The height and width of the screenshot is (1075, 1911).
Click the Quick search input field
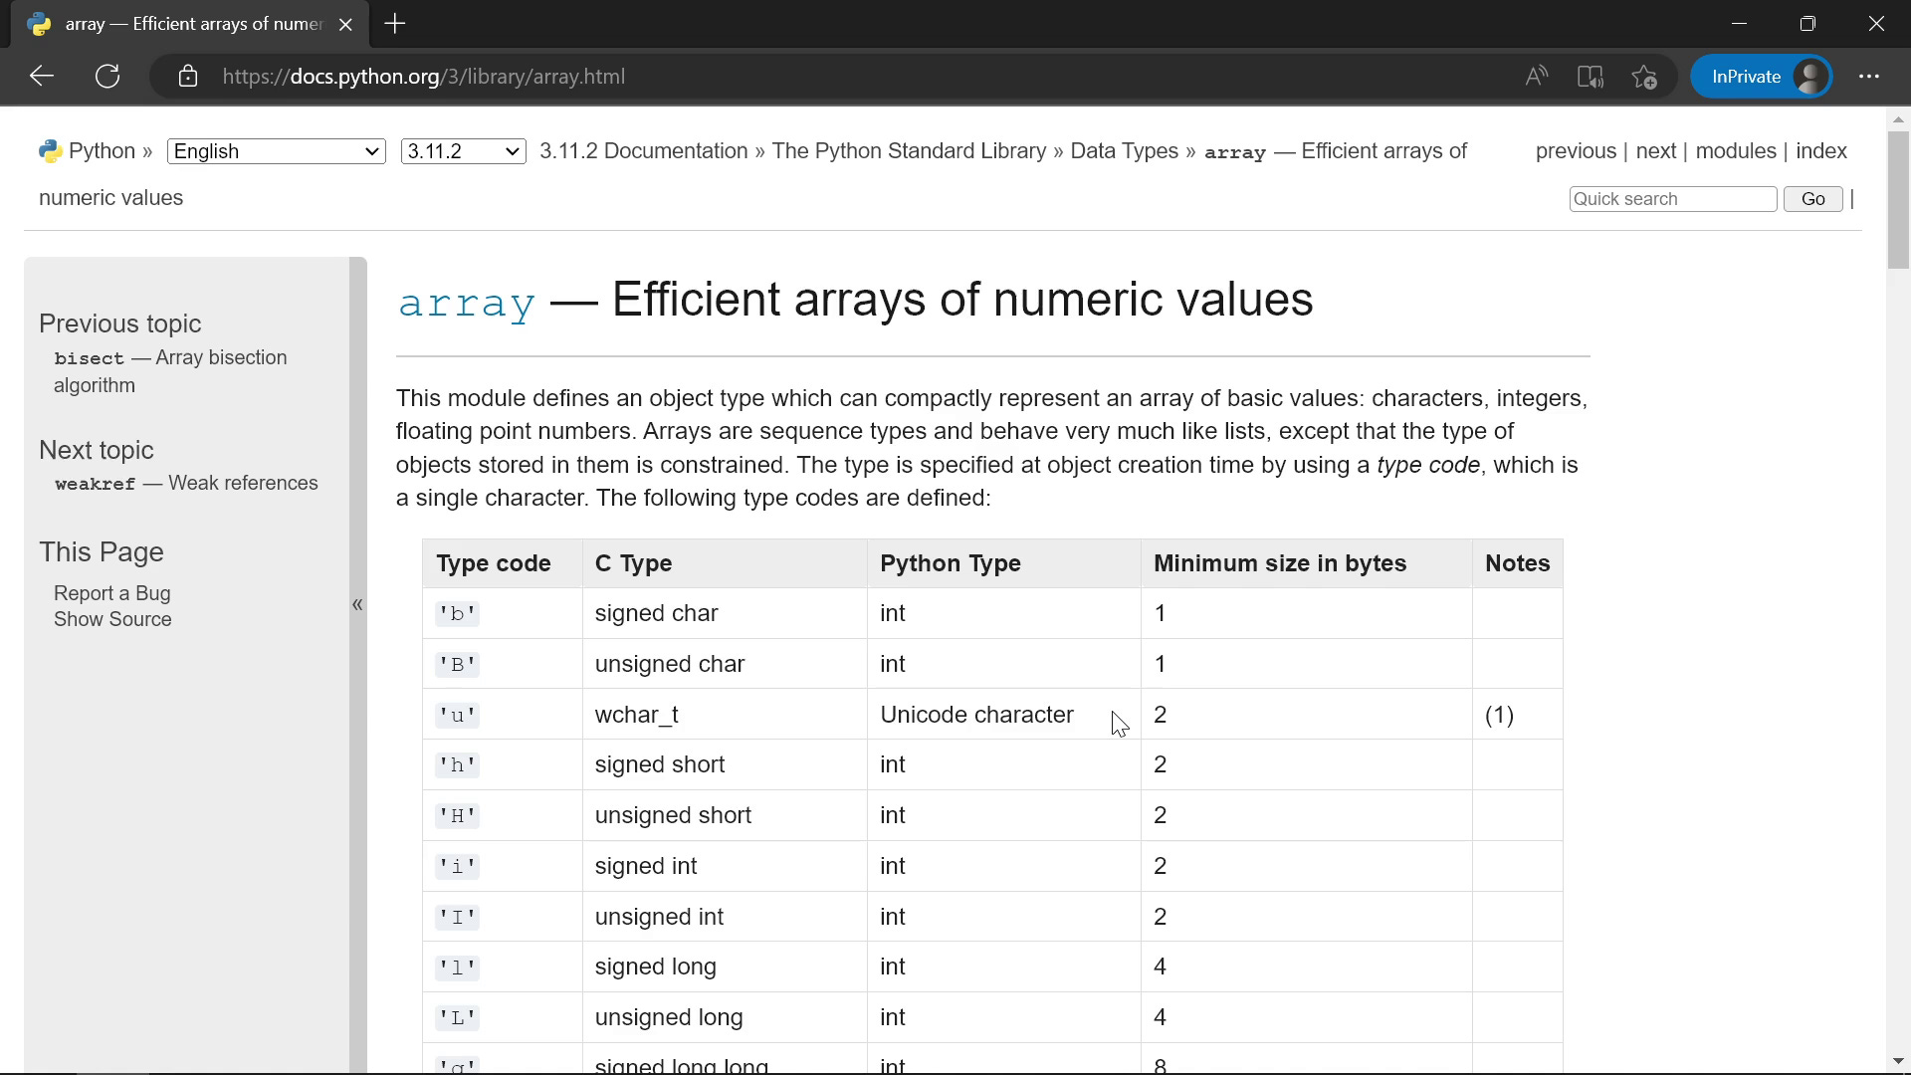click(x=1672, y=199)
